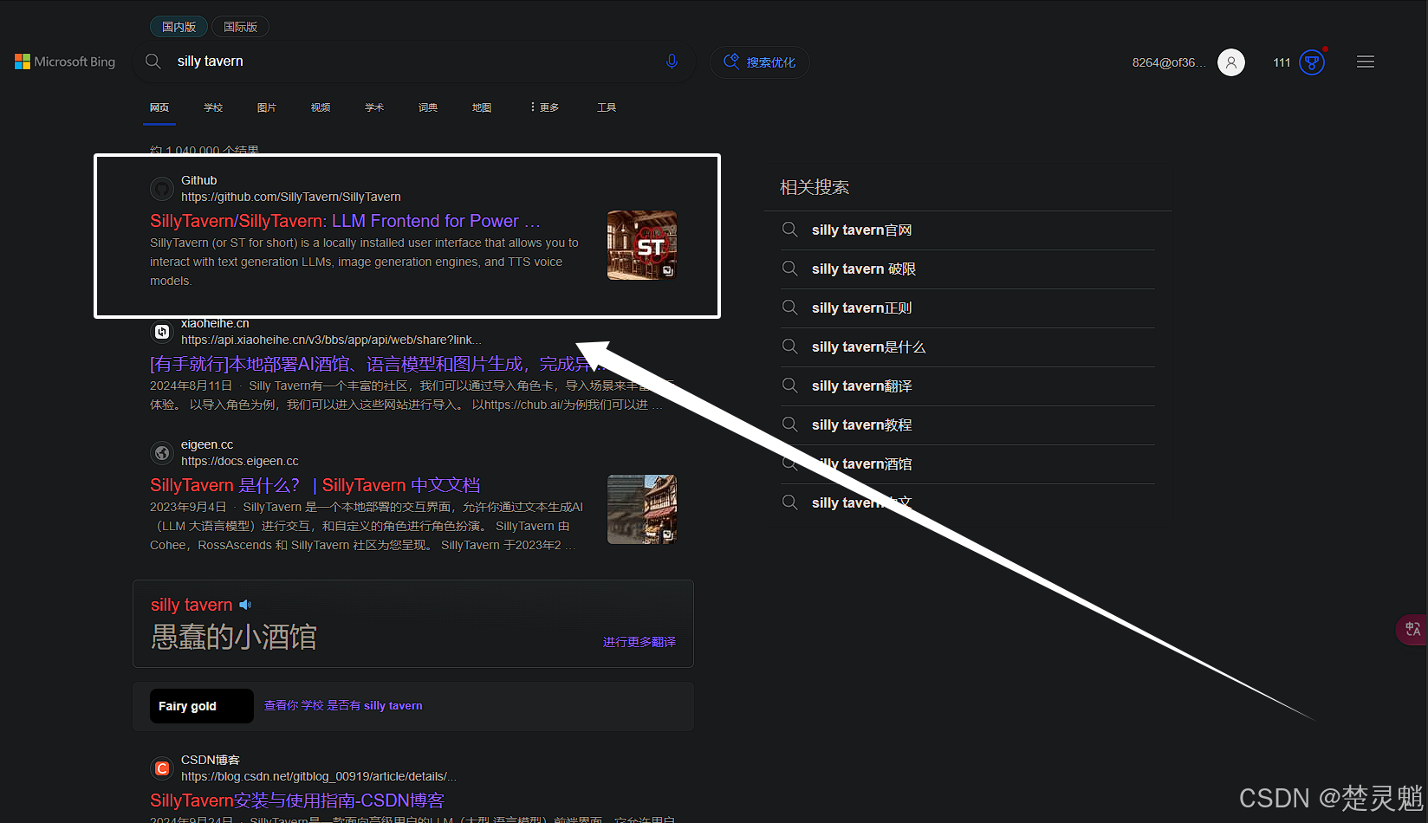Click the docs.eigeen.cc URL

pyautogui.click(x=240, y=461)
